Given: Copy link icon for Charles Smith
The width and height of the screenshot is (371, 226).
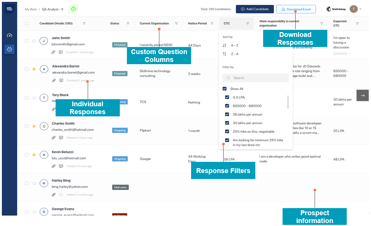Looking at the screenshot, I should tap(54, 138).
